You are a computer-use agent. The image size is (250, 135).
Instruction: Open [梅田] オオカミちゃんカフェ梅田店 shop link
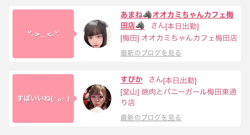click(179, 38)
